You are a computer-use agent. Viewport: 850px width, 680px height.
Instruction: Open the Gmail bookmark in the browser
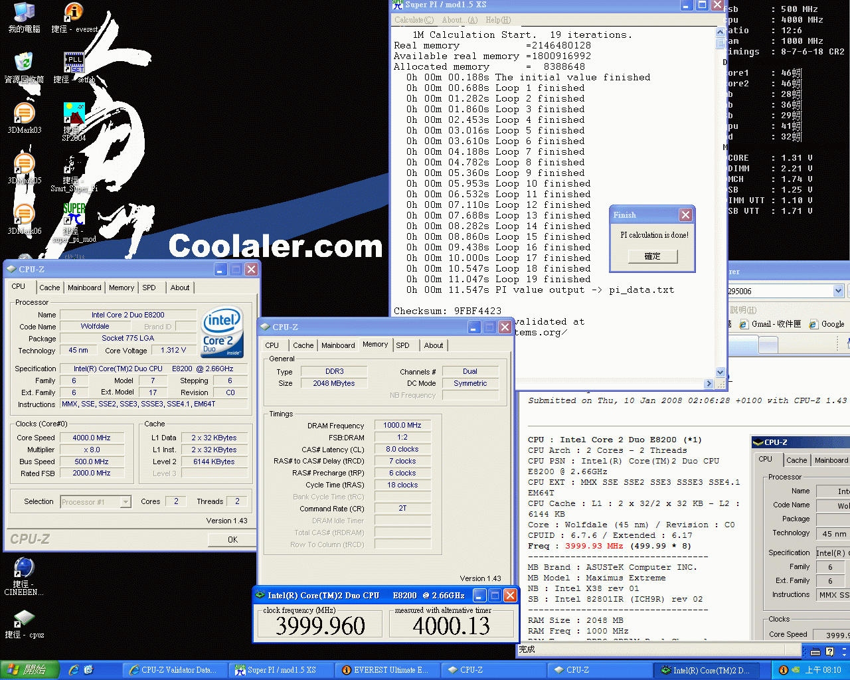(771, 324)
